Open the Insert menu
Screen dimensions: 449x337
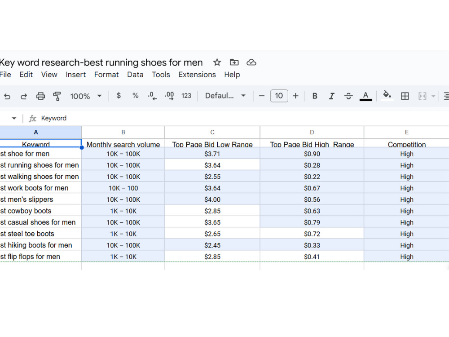pyautogui.click(x=75, y=75)
